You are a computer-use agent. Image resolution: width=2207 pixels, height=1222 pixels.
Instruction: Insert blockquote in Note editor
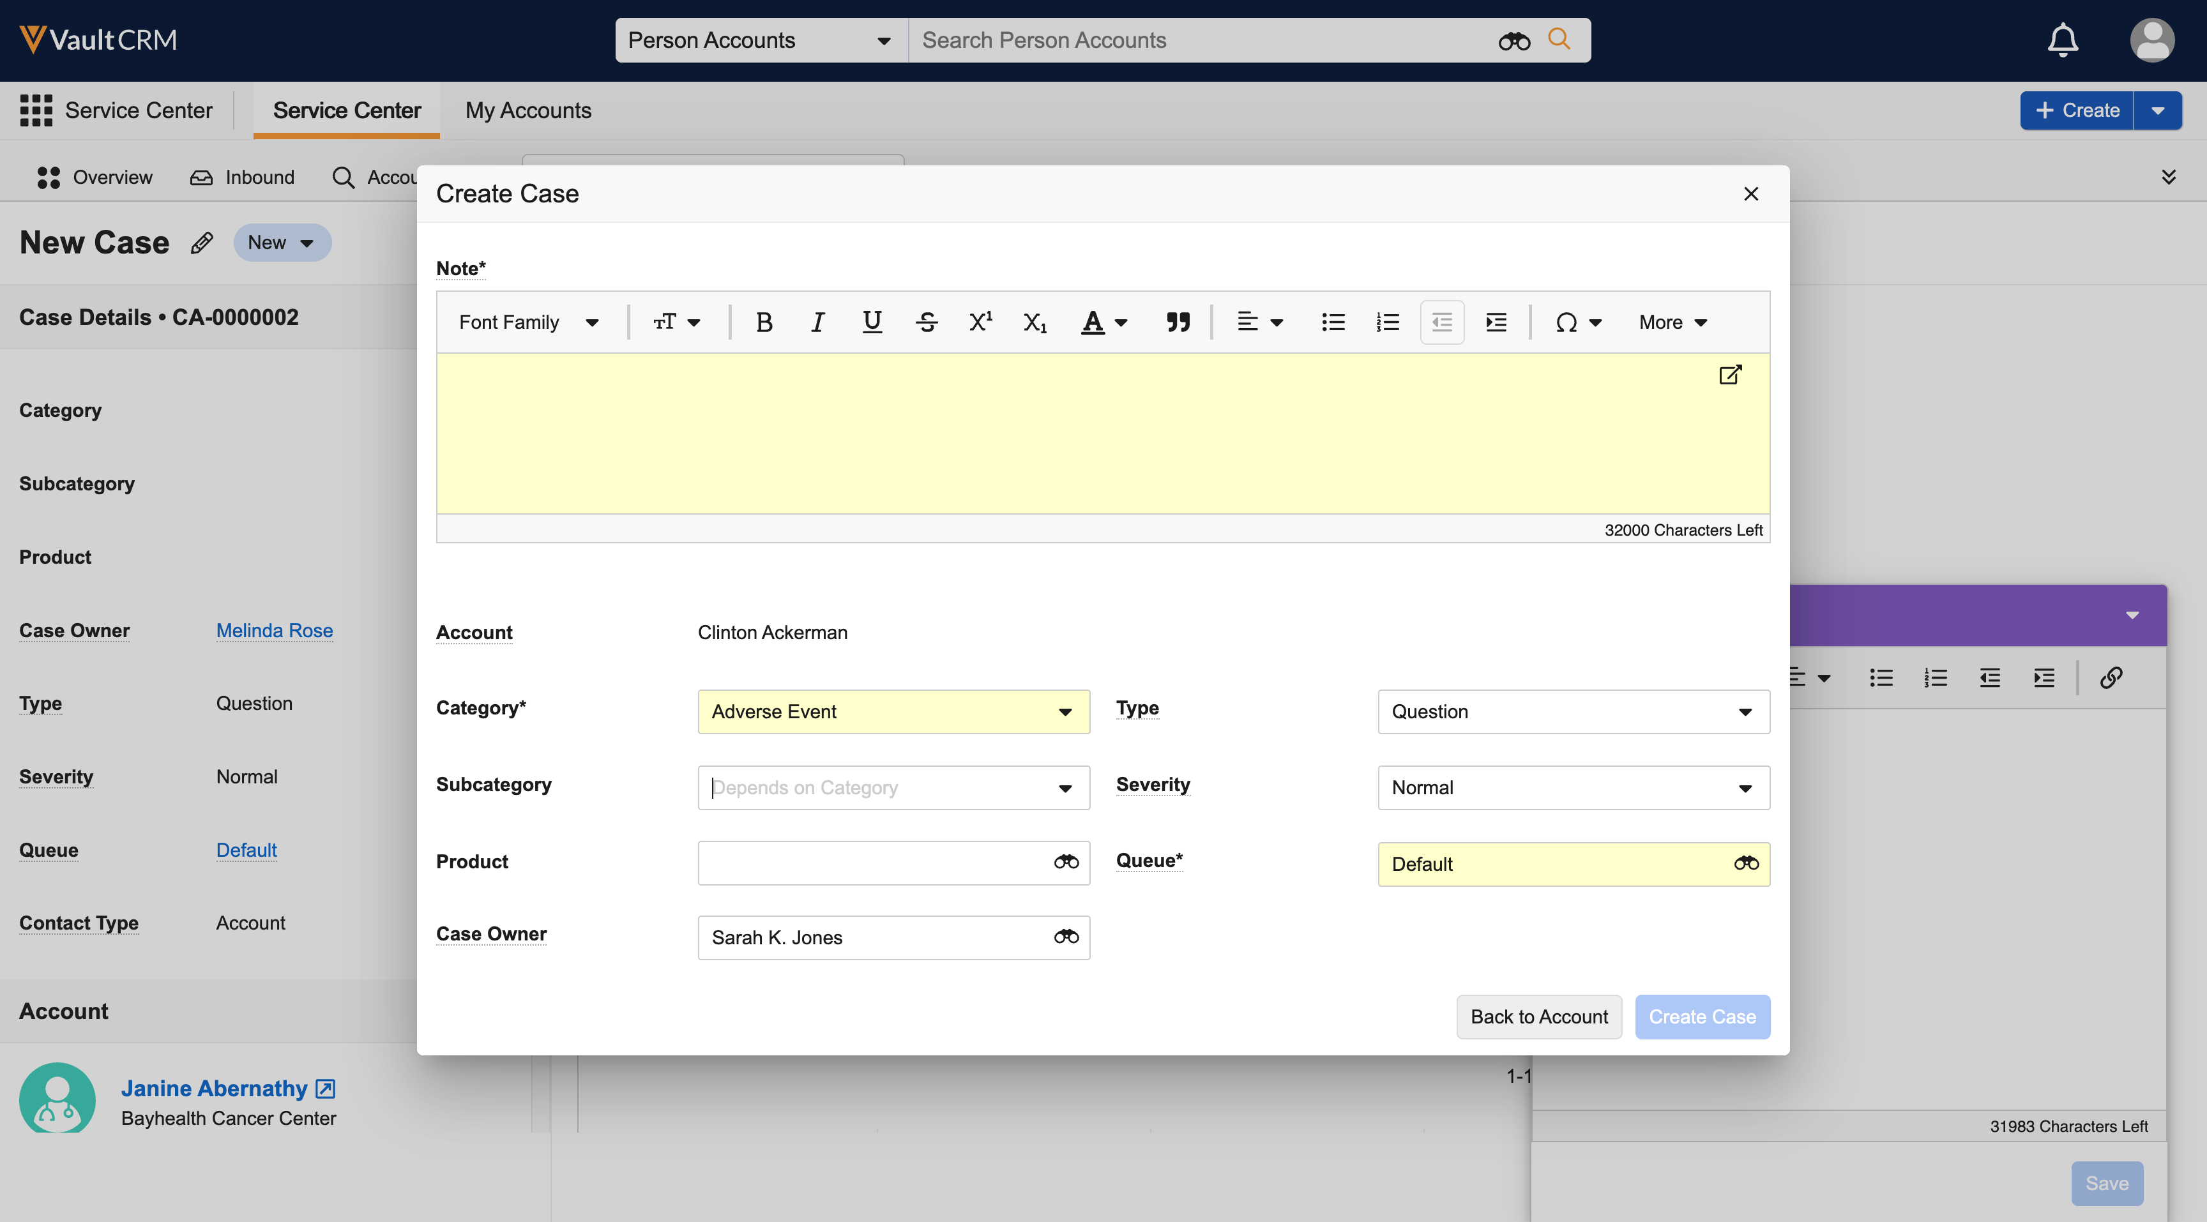pyautogui.click(x=1178, y=322)
